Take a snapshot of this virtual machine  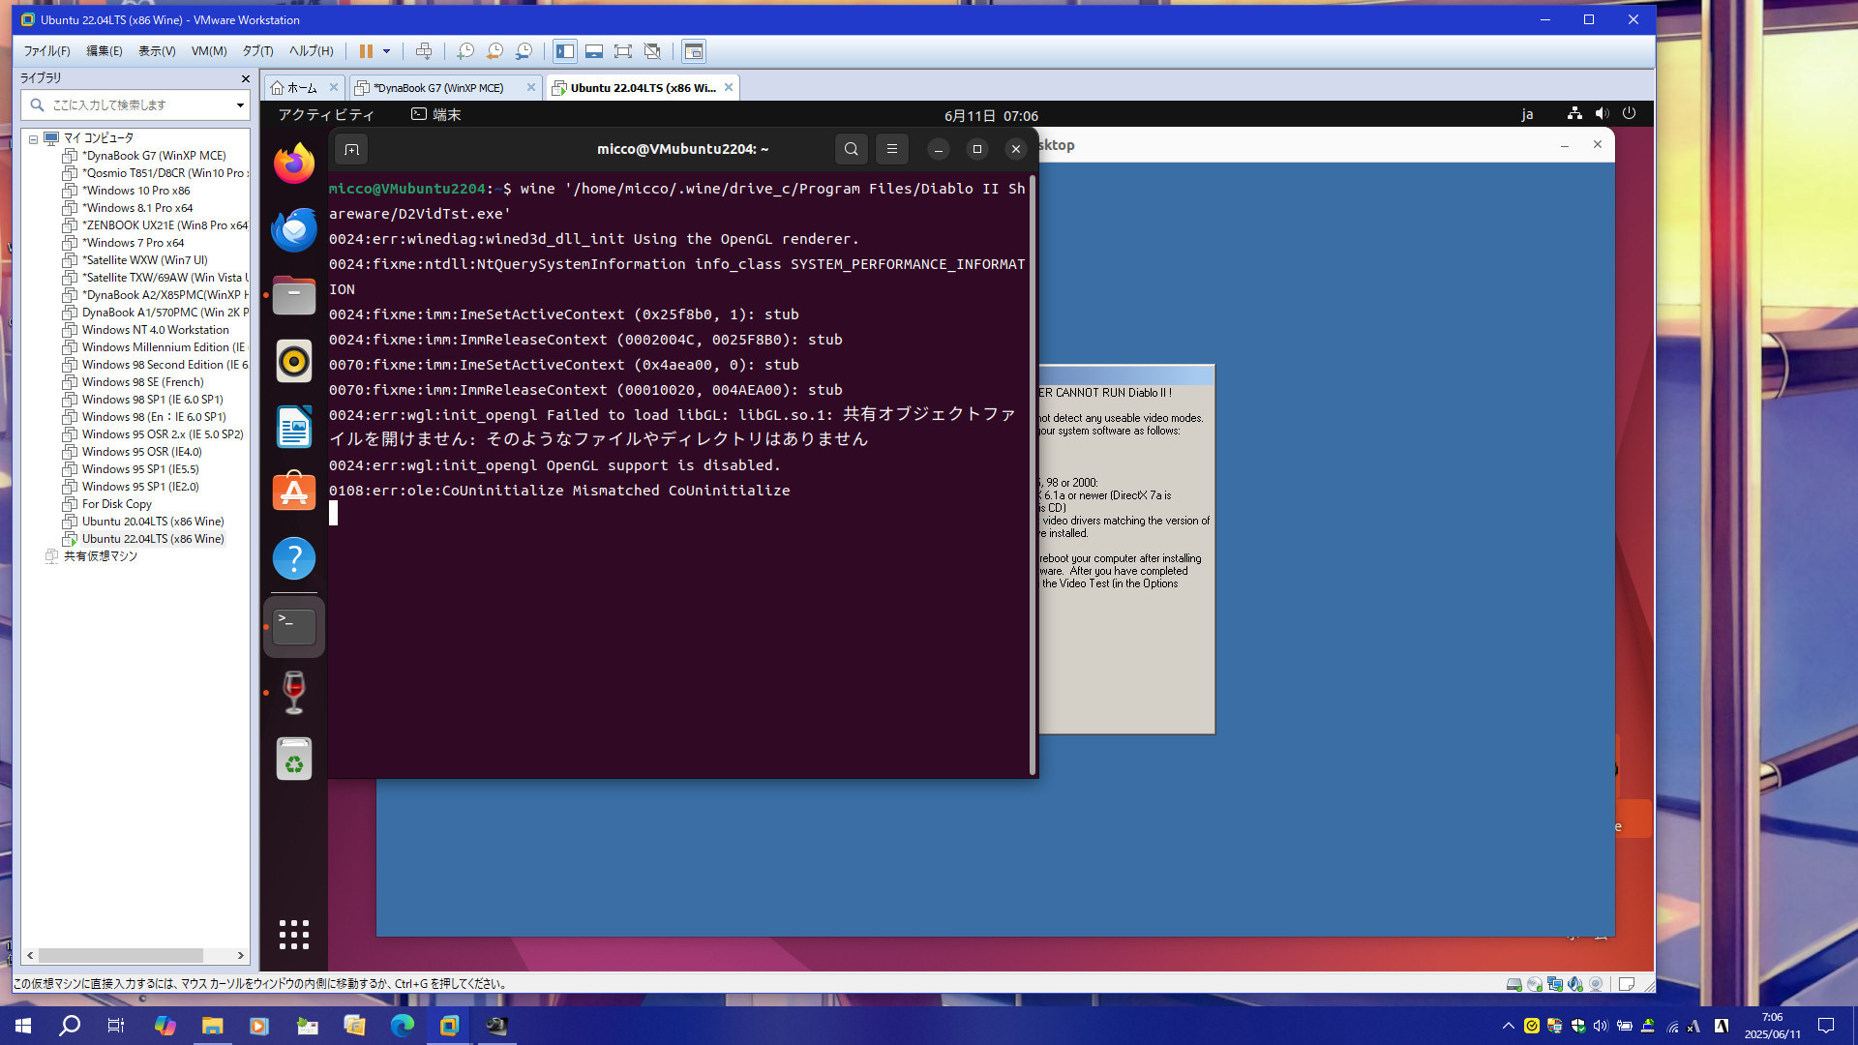tap(465, 51)
